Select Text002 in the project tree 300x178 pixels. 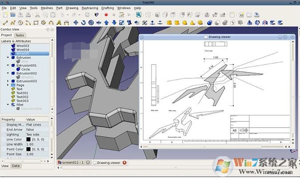[x=22, y=97]
